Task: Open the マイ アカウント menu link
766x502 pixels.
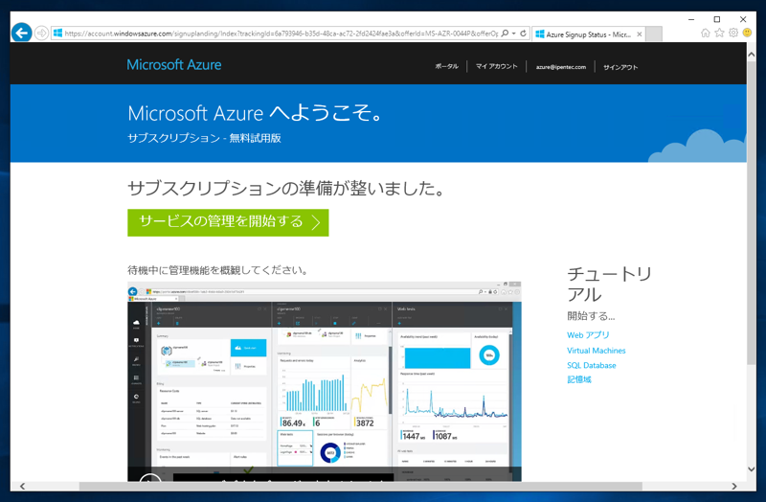Action: (496, 66)
